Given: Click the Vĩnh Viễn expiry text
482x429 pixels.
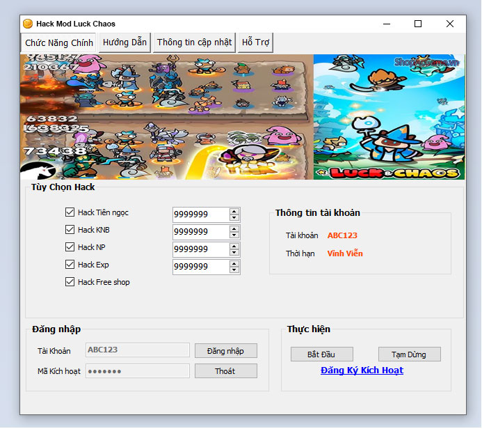Looking at the screenshot, I should click(x=345, y=253).
